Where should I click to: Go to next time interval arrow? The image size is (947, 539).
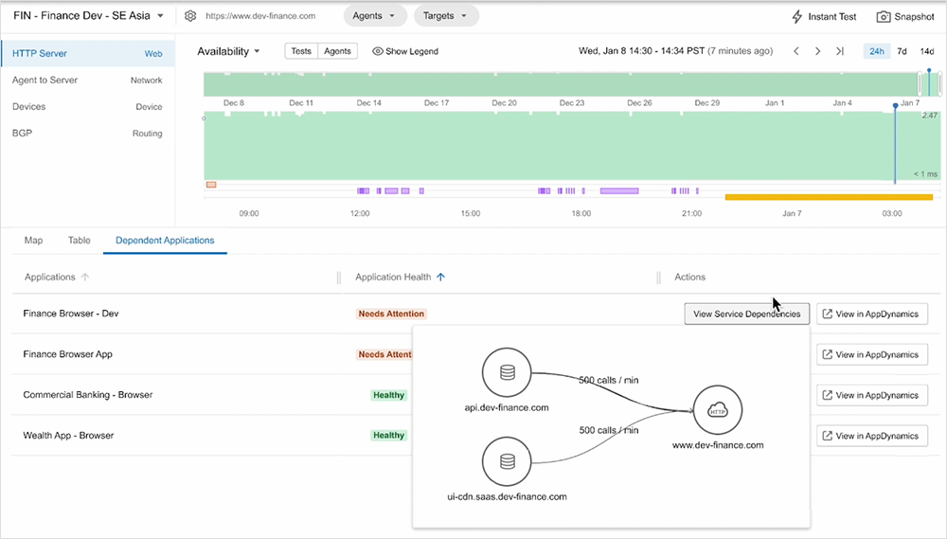tap(817, 51)
